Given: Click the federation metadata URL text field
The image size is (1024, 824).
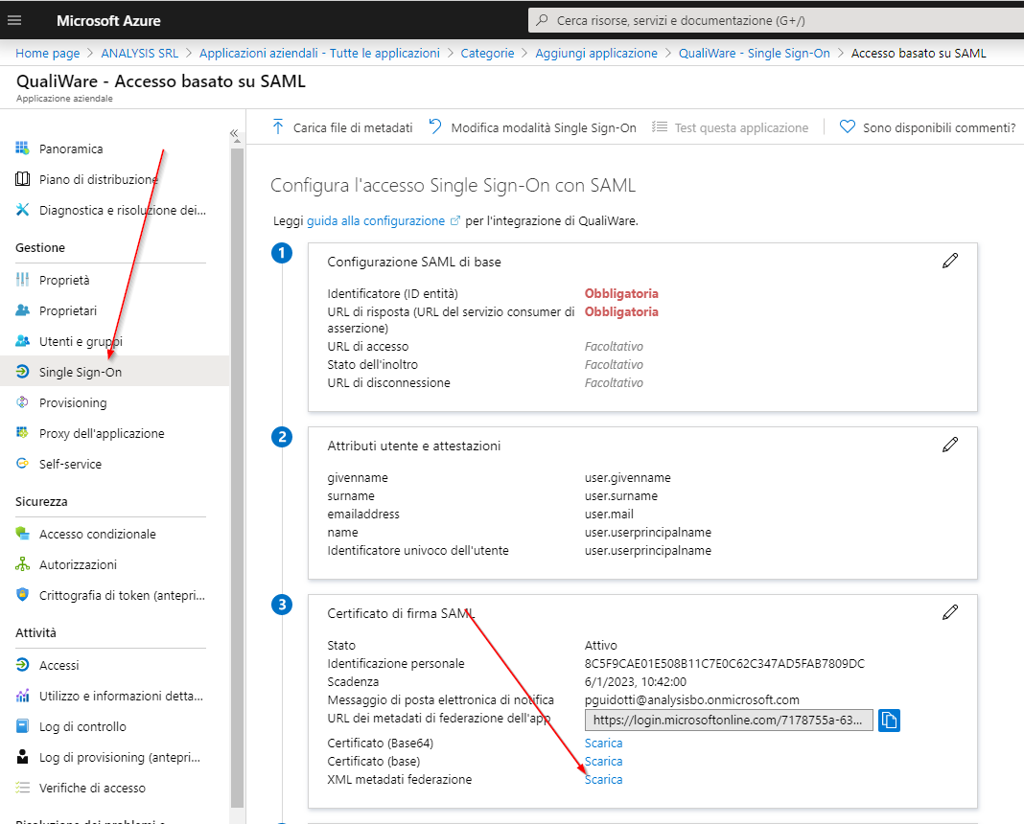Looking at the screenshot, I should point(729,721).
